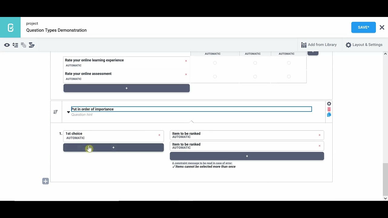Edit the '1st choice' label text
This screenshot has width=388, height=218.
click(74, 134)
